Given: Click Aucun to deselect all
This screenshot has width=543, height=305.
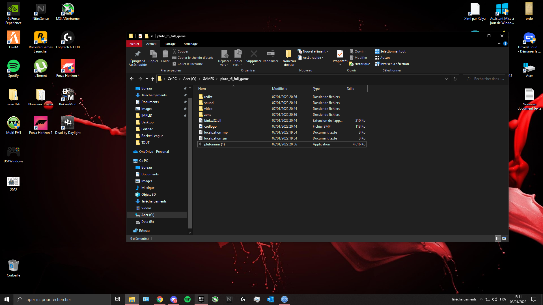Looking at the screenshot, I should [x=382, y=58].
